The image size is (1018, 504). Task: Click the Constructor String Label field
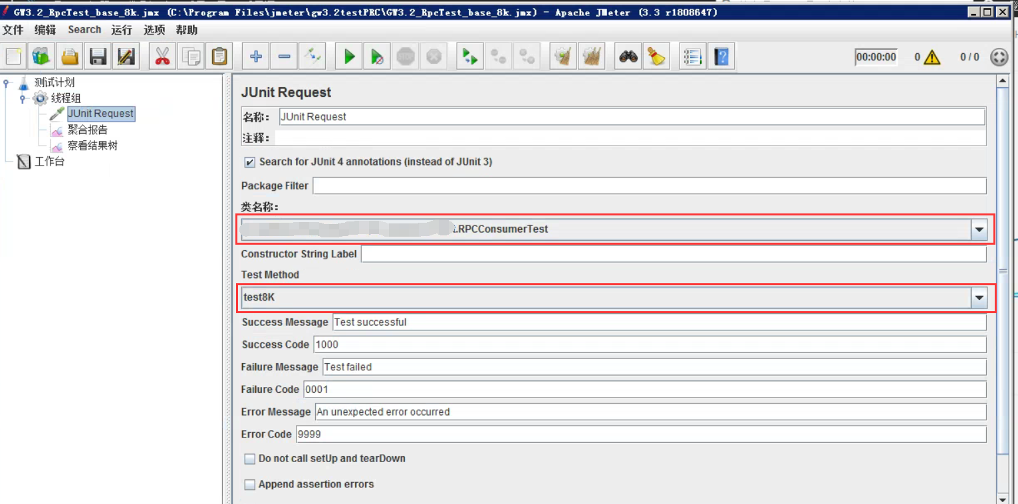pyautogui.click(x=674, y=254)
